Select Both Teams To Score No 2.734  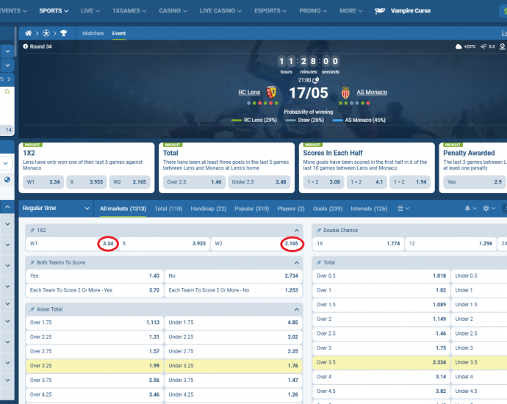[234, 276]
